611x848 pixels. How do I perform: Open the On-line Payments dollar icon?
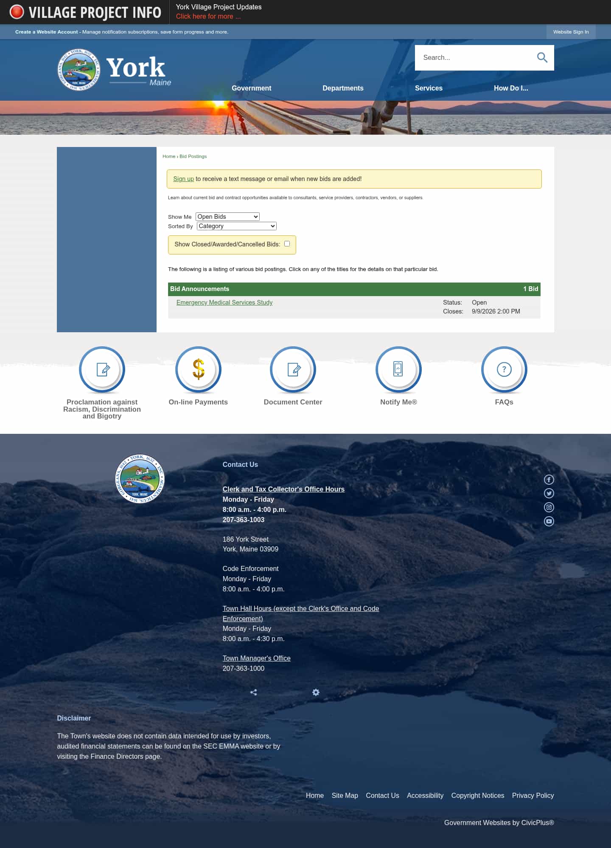tap(198, 370)
